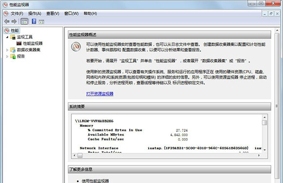Viewport: 283px width, 183px height.
Task: Click the 数据收集器集 folder icon
Action: click(13, 50)
